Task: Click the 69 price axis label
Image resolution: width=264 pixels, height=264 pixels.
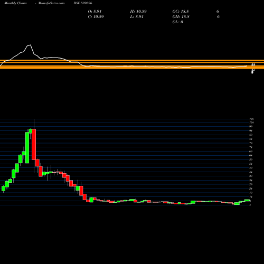Action: tap(251, 152)
